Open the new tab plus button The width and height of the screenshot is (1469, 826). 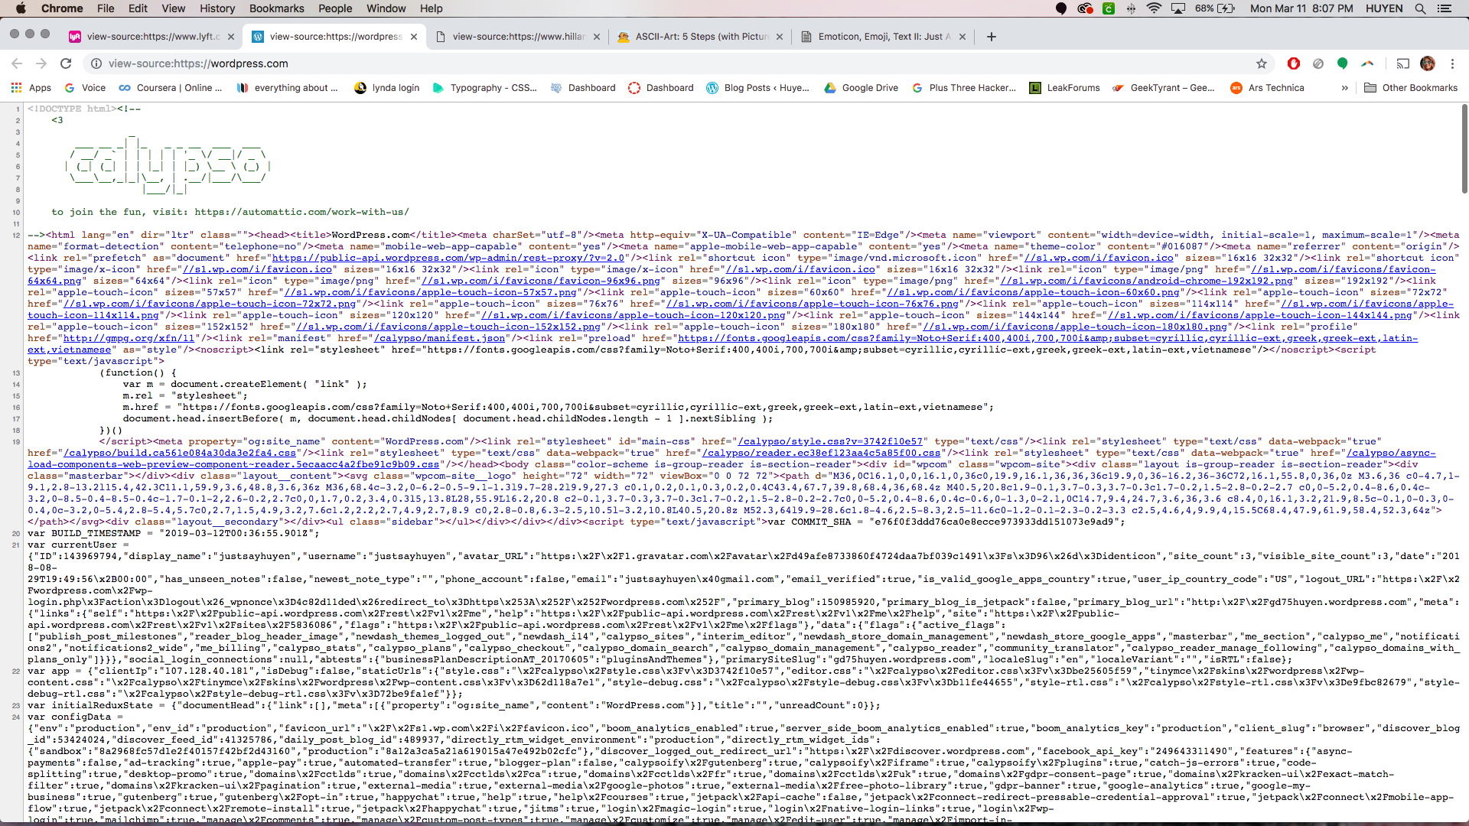pyautogui.click(x=992, y=37)
